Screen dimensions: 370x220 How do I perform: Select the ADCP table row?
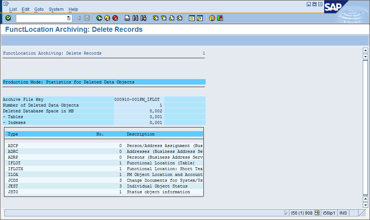[104, 146]
